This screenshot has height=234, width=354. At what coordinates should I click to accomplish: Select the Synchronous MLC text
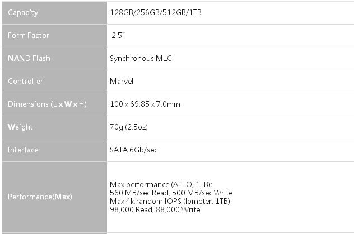(x=141, y=58)
